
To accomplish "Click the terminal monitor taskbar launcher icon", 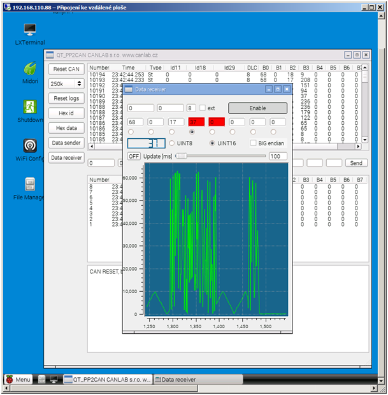I will (x=54, y=379).
